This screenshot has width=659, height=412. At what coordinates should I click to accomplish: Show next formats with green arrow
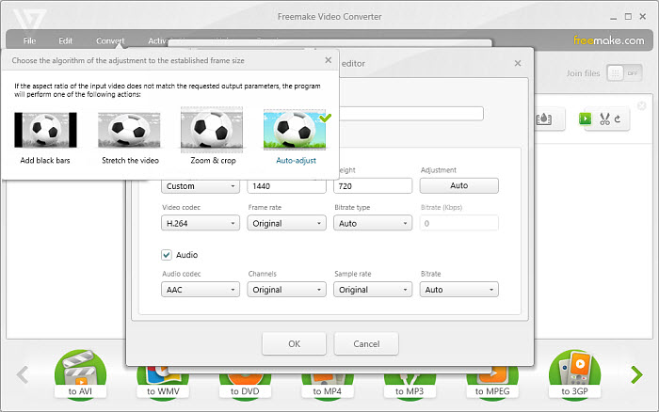pos(636,374)
